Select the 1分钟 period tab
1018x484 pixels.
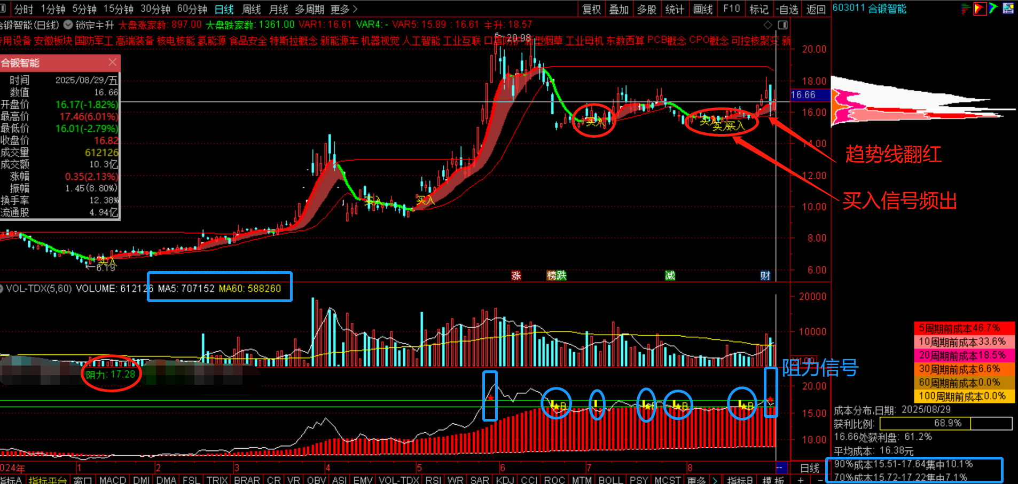pyautogui.click(x=53, y=9)
